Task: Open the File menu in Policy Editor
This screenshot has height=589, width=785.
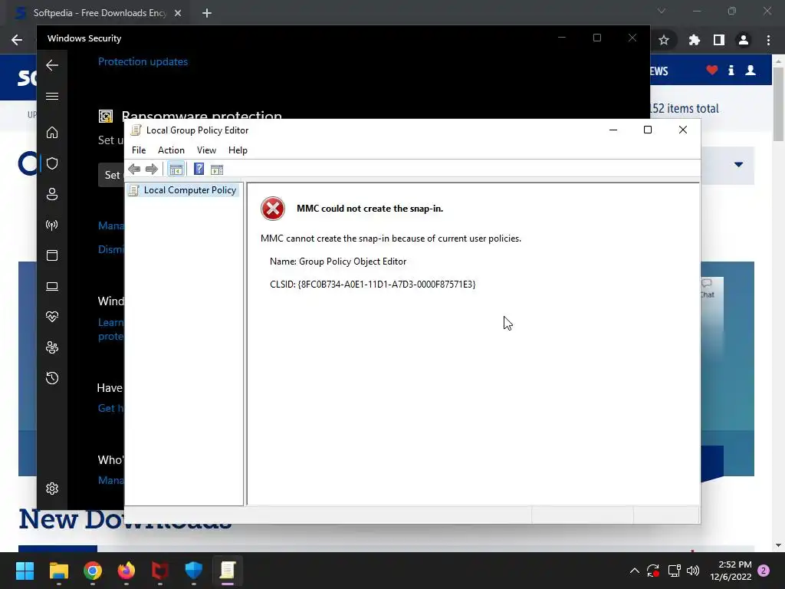Action: pyautogui.click(x=139, y=150)
